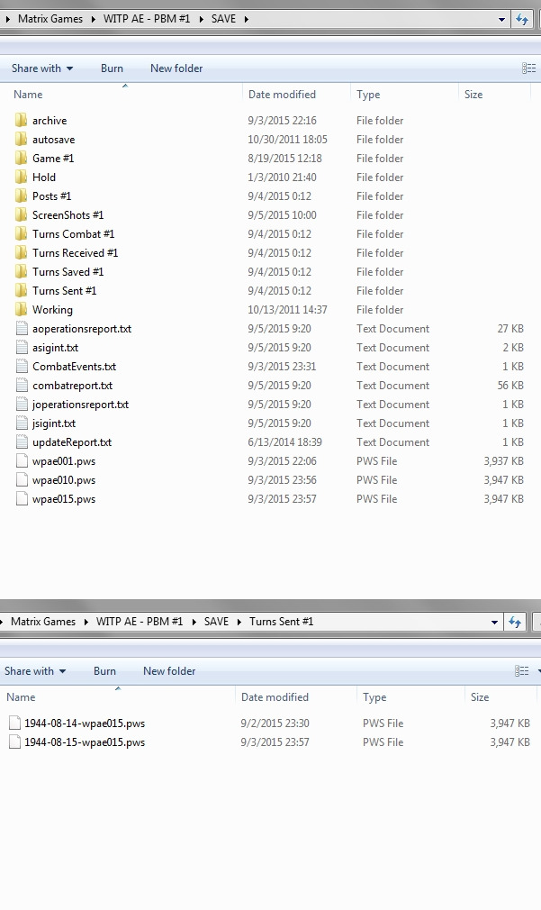This screenshot has width=541, height=910.
Task: Select the CombatEvents.txt file icon
Action: (x=22, y=366)
